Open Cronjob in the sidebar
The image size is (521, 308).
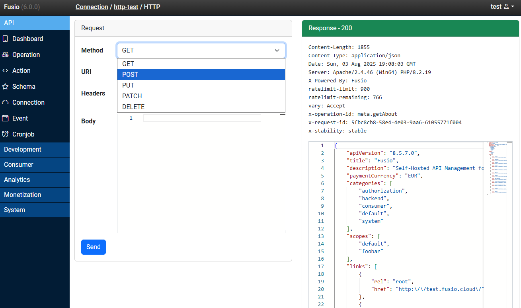pyautogui.click(x=35, y=134)
